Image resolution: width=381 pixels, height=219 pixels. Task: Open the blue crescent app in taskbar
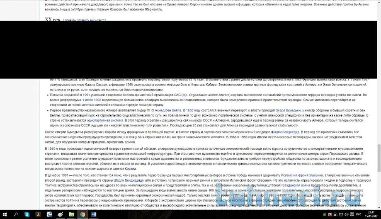coord(49,214)
